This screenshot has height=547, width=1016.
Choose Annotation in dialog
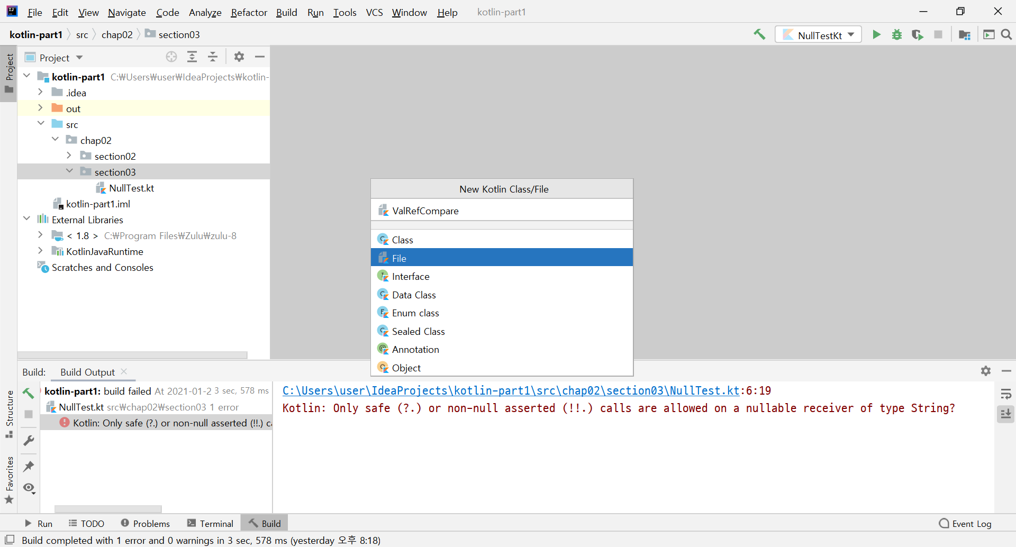502,349
